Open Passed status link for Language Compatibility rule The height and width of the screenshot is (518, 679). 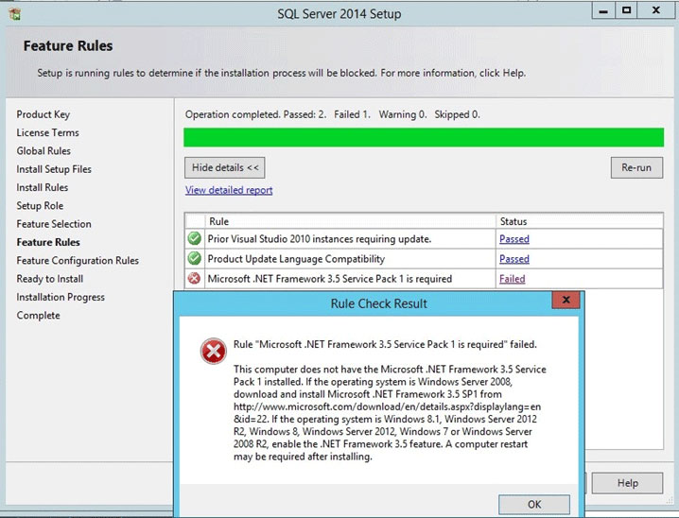click(x=514, y=259)
